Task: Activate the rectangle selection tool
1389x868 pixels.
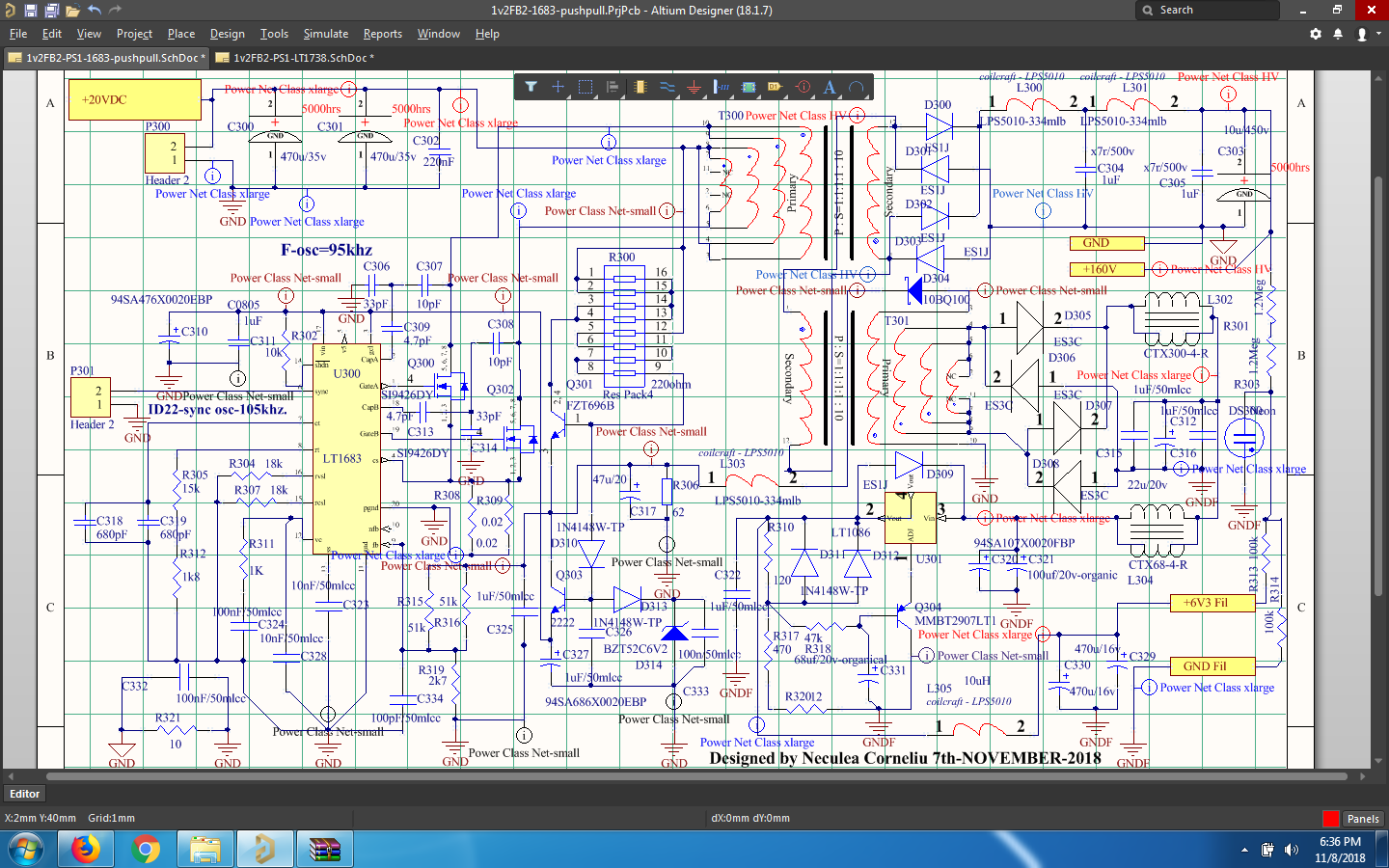Action: tap(585, 87)
